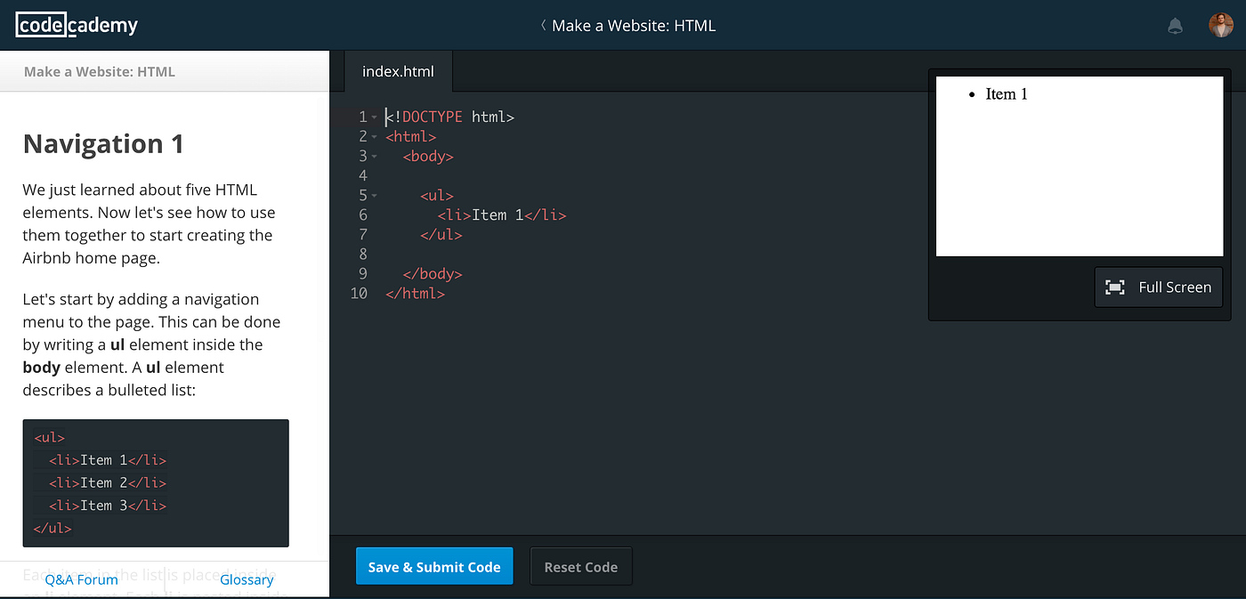This screenshot has width=1246, height=599.
Task: Open notifications via the bell icon
Action: click(1175, 25)
